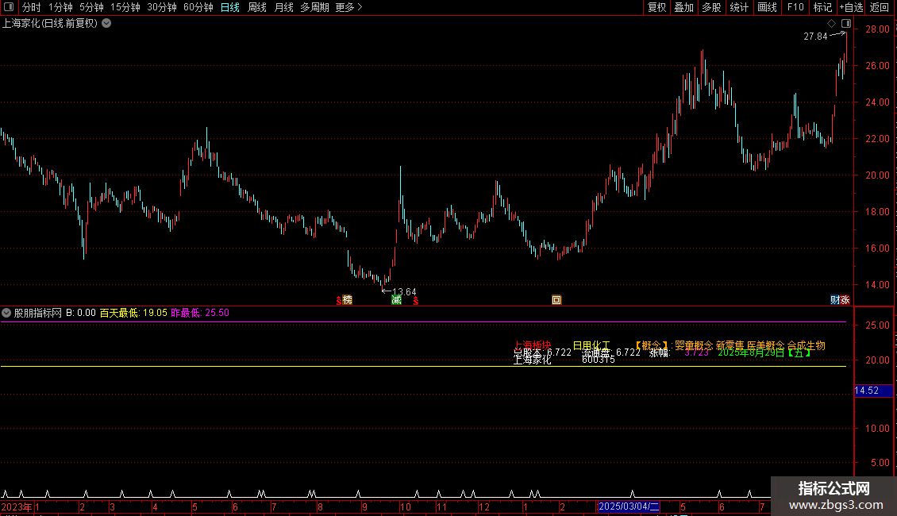Open the 多股 multi-stock view
897x516 pixels.
(711, 7)
